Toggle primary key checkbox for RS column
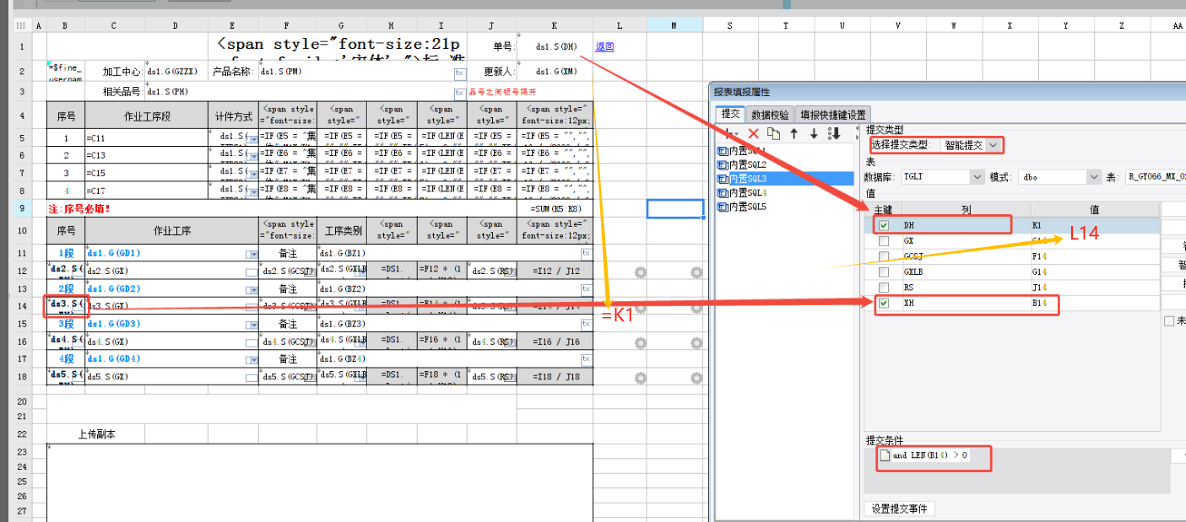 pyautogui.click(x=883, y=287)
